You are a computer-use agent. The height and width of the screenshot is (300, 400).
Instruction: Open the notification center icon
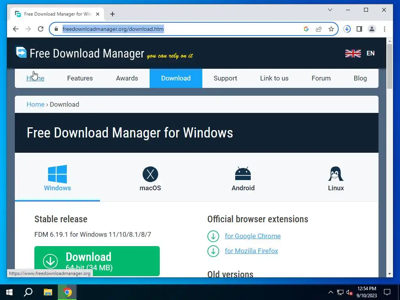coord(387,292)
